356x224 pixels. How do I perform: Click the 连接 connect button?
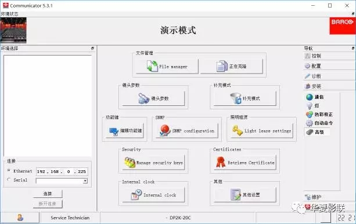pos(48,194)
